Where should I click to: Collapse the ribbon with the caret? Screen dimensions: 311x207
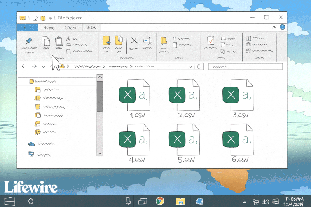point(274,27)
